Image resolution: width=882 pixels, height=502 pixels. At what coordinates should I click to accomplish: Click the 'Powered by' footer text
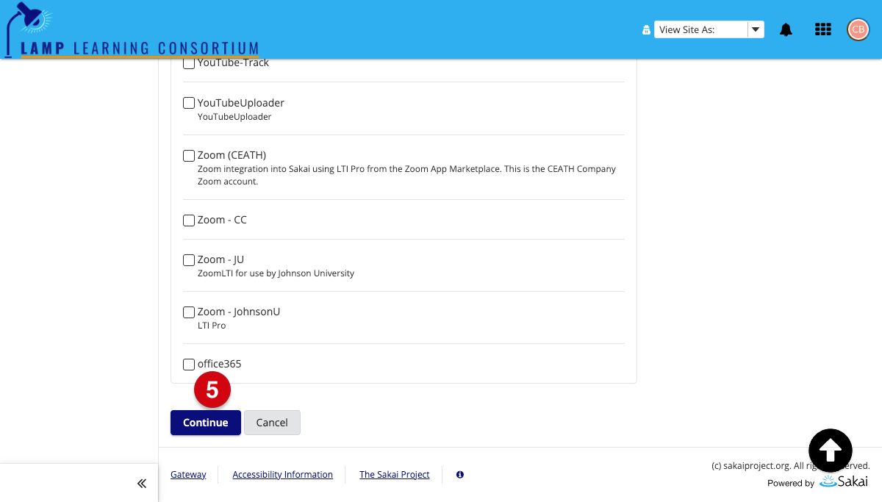tap(791, 484)
